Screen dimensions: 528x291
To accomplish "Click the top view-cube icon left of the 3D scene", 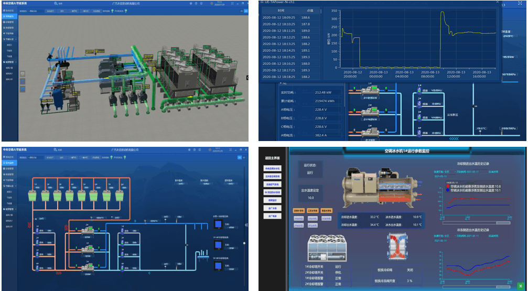I will tap(22, 74).
